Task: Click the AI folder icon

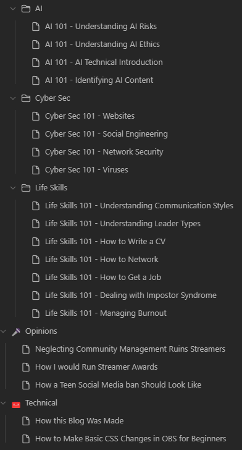Action: click(x=26, y=9)
